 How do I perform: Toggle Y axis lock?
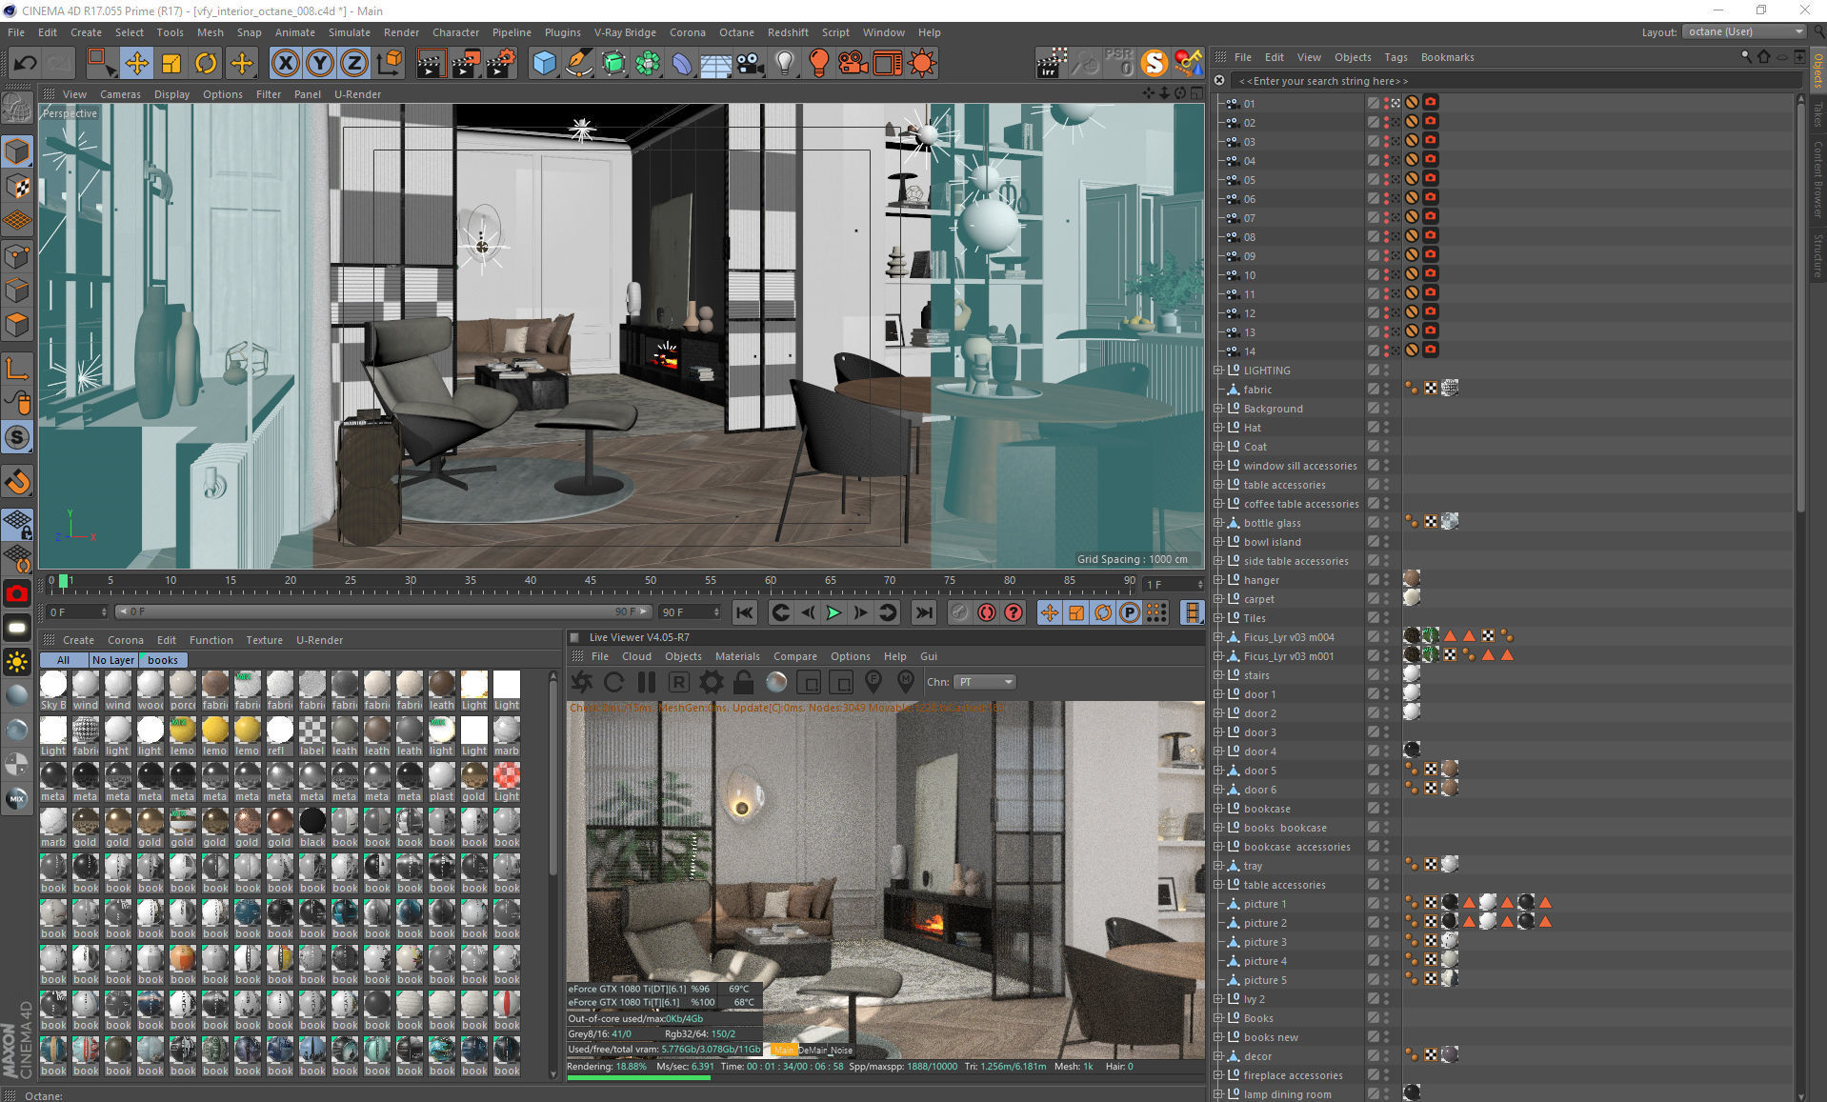point(320,64)
